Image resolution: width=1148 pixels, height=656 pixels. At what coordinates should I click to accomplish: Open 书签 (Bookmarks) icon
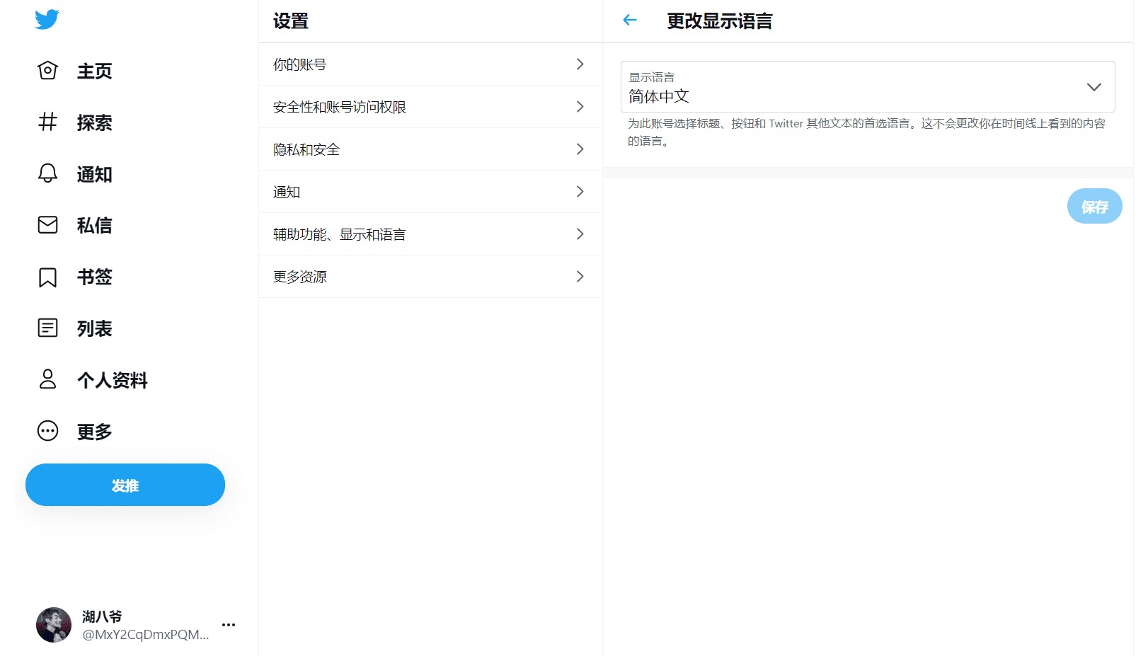click(47, 277)
